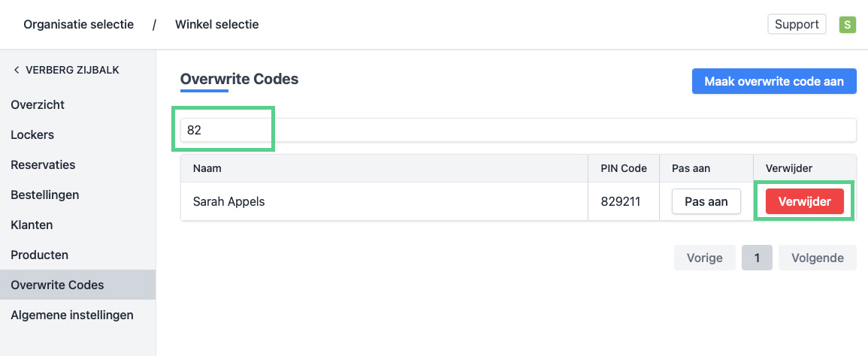Viewport: 868px width, 356px height.
Task: Go to Klanten page
Action: pos(32,225)
